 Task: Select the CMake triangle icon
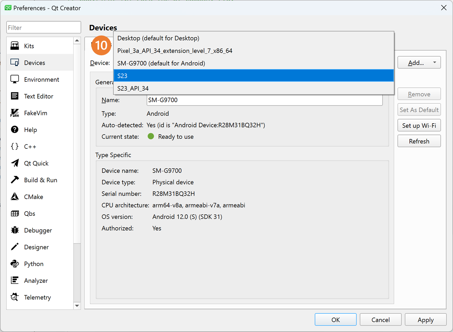[15, 196]
